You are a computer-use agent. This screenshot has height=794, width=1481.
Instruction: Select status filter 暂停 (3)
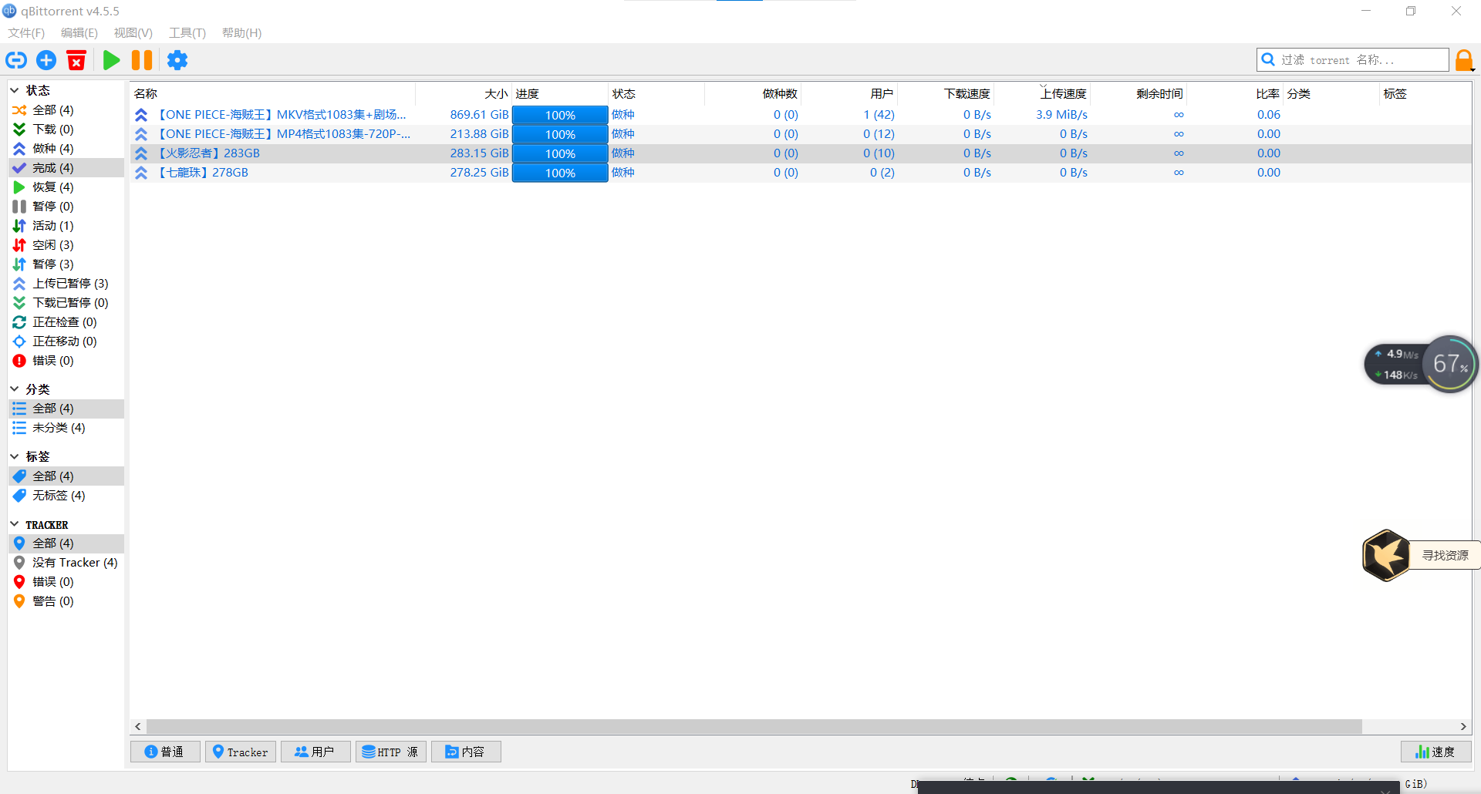click(x=66, y=264)
